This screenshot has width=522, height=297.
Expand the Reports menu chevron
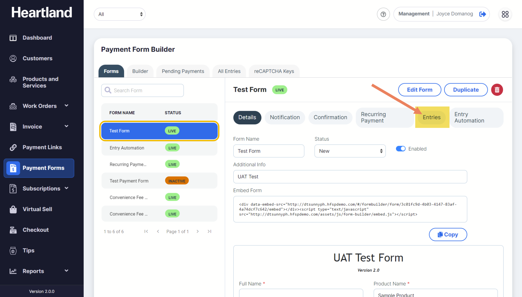(67, 271)
